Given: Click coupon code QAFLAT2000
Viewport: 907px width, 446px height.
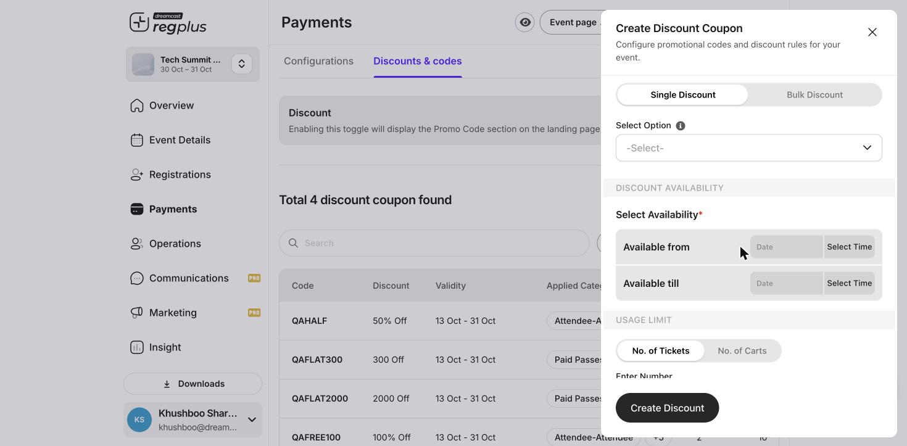Looking at the screenshot, I should coord(320,399).
